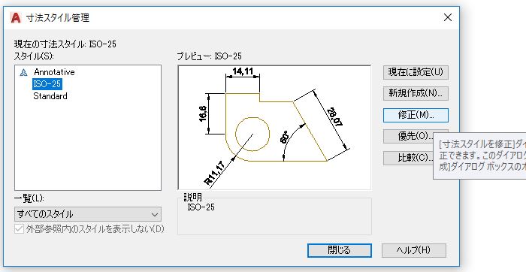
Task: Click the annotative triangle icon beside Annotative
Action: point(23,72)
